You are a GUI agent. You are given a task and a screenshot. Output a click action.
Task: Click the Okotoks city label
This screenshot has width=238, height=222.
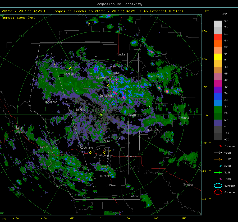pyautogui.click(x=106, y=176)
